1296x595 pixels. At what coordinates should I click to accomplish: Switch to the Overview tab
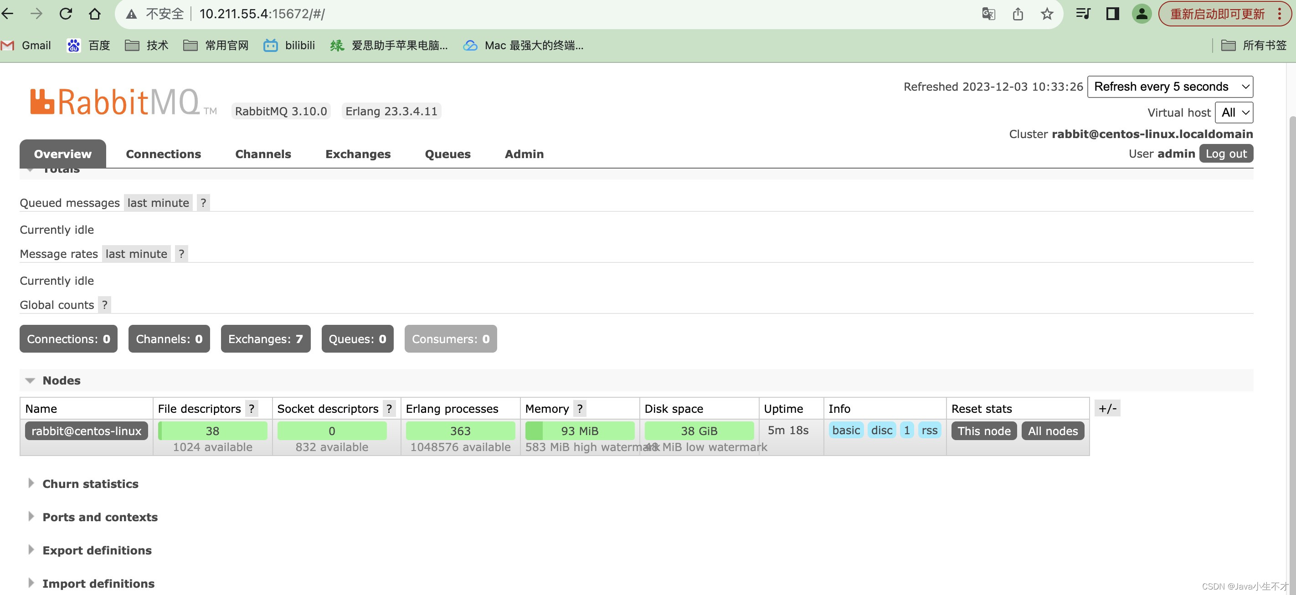(63, 154)
